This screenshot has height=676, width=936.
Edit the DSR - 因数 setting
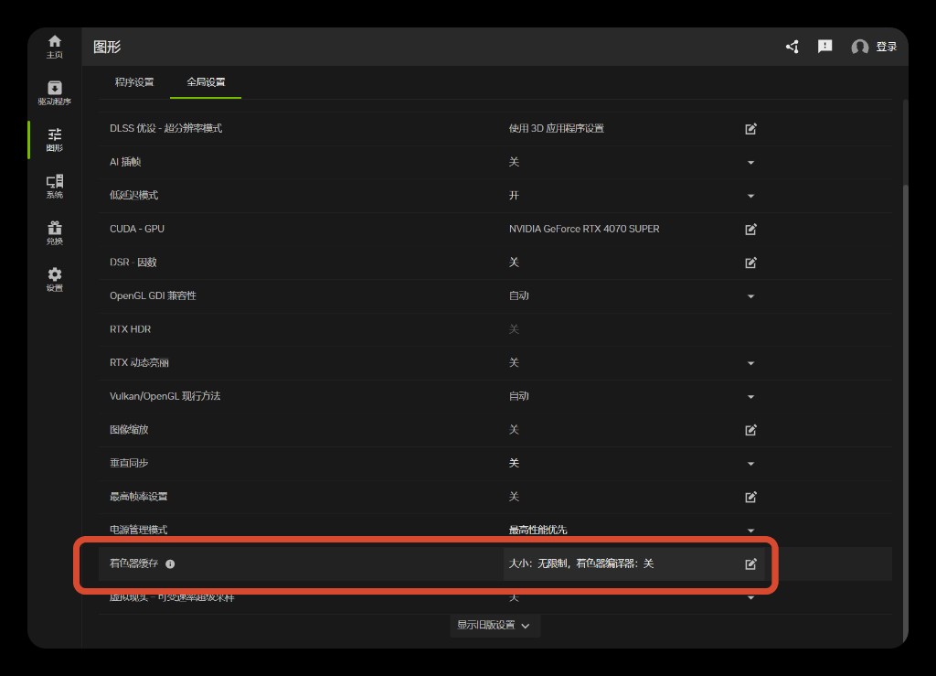point(750,263)
